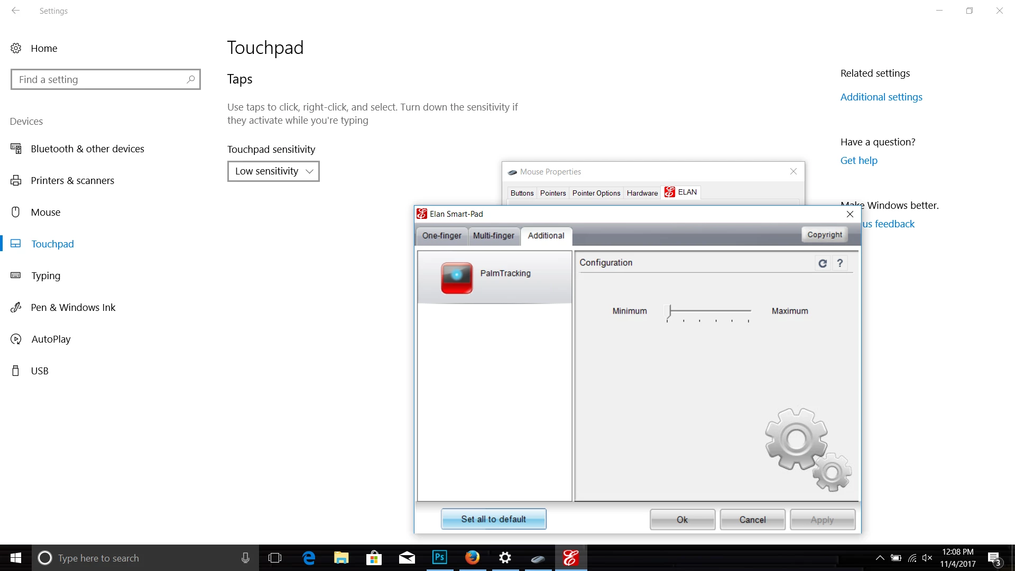Image resolution: width=1015 pixels, height=571 pixels.
Task: Switch to the One-finger tab
Action: 441,236
